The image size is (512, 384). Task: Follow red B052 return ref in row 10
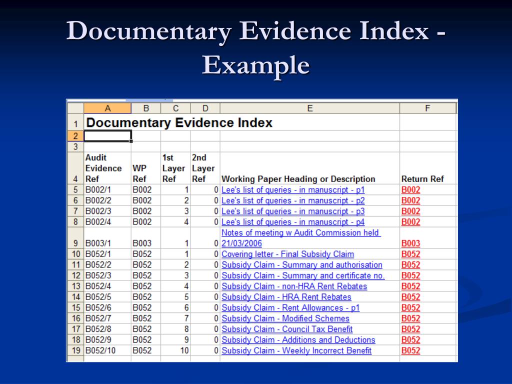tap(411, 254)
